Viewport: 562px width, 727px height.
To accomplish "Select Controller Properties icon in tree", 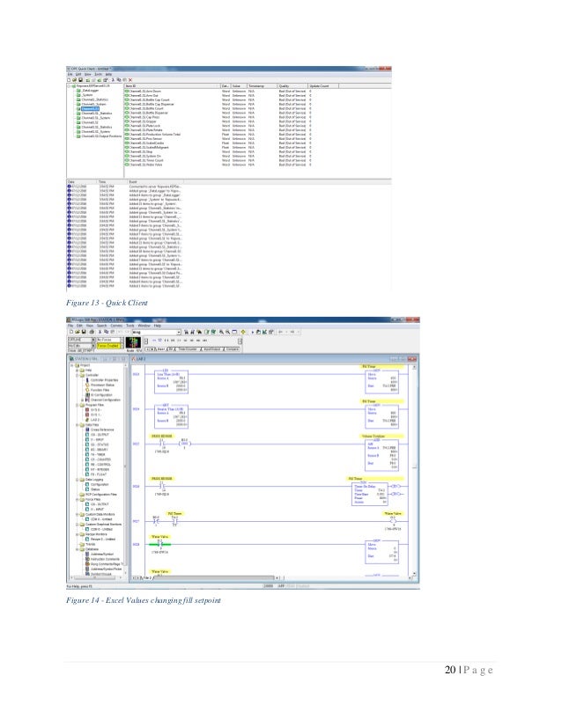I will click(x=87, y=379).
